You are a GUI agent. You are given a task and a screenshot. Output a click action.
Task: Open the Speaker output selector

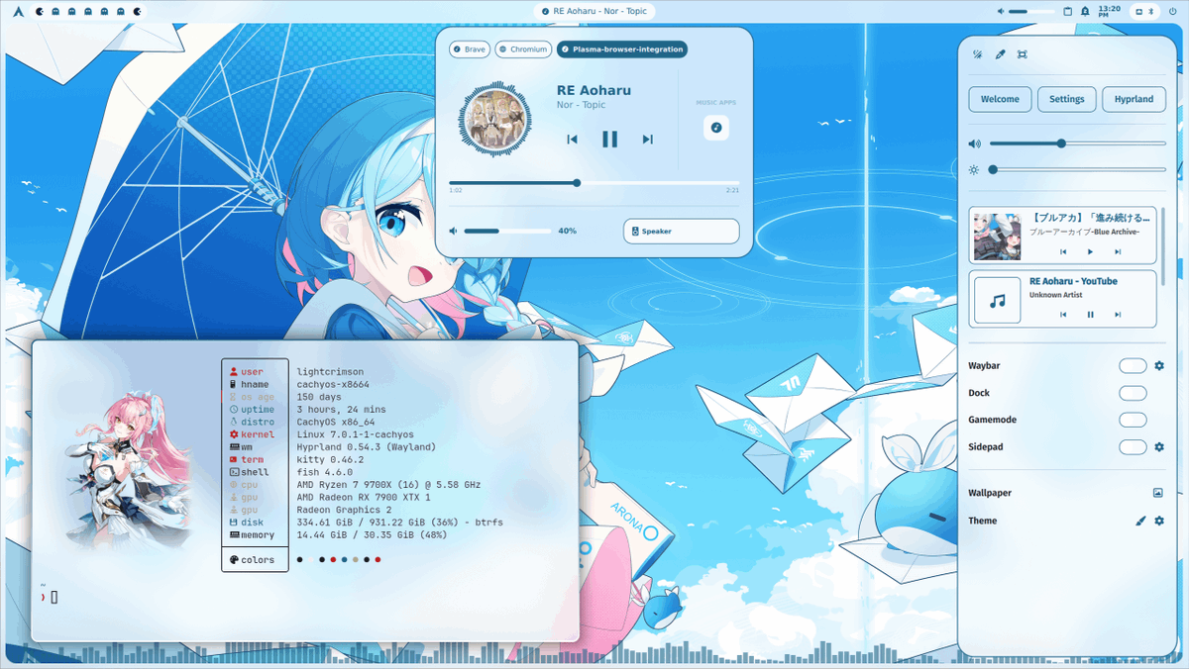(682, 231)
